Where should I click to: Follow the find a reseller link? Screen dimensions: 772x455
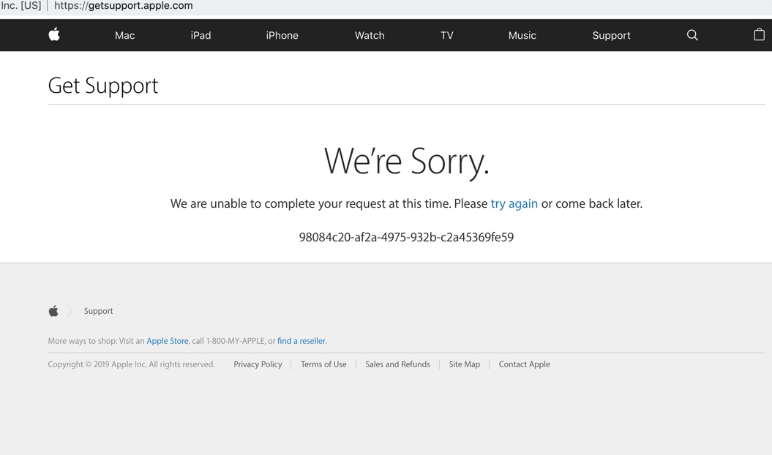[301, 341]
